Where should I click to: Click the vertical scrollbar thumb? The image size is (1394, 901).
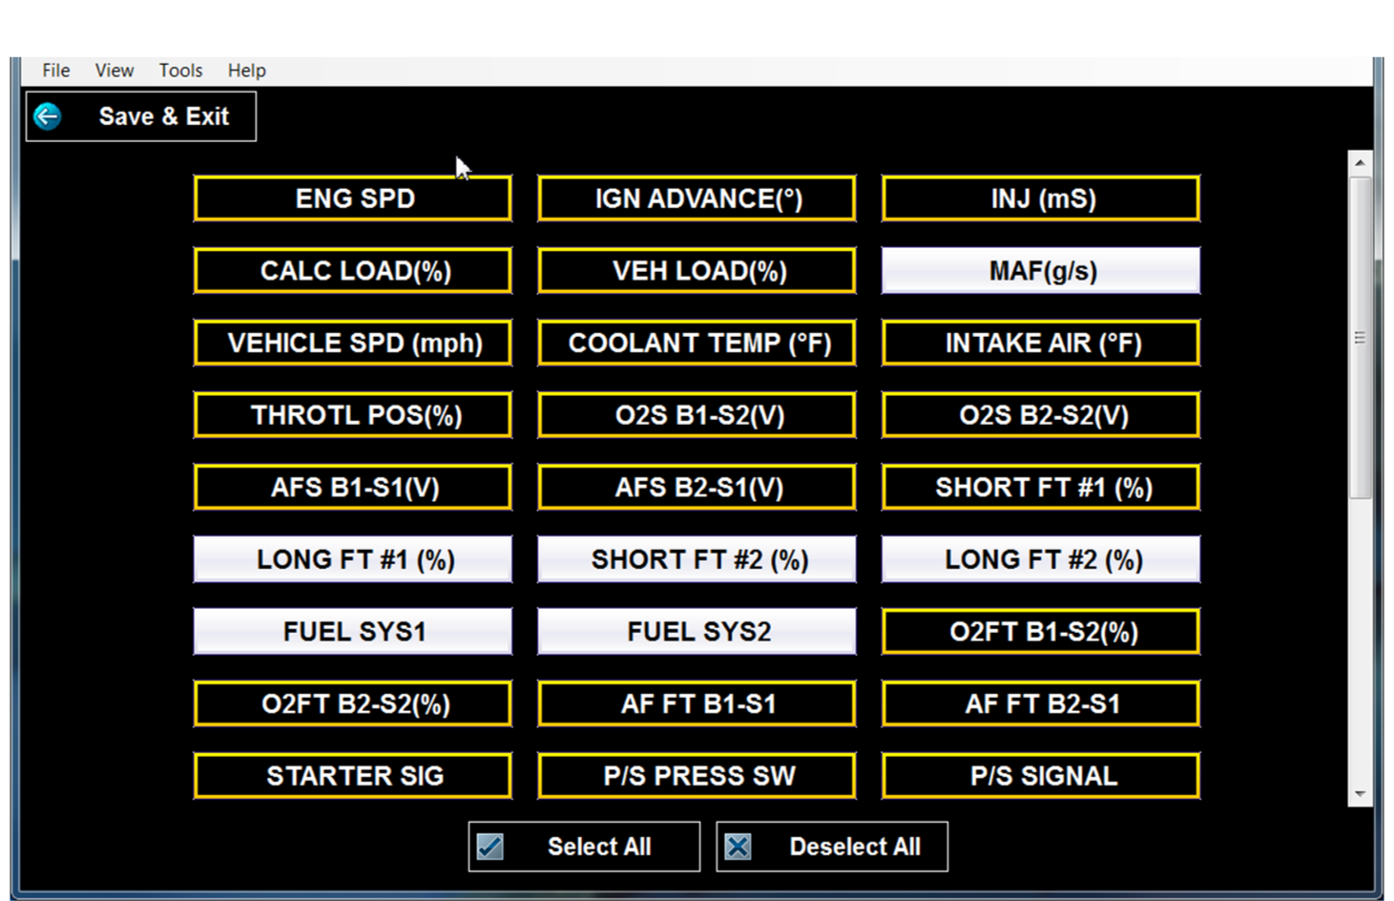[1360, 337]
